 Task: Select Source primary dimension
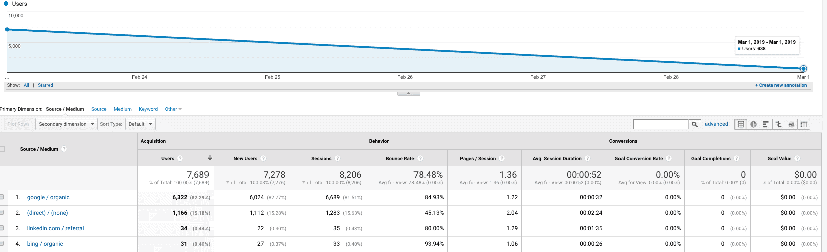pos(99,109)
